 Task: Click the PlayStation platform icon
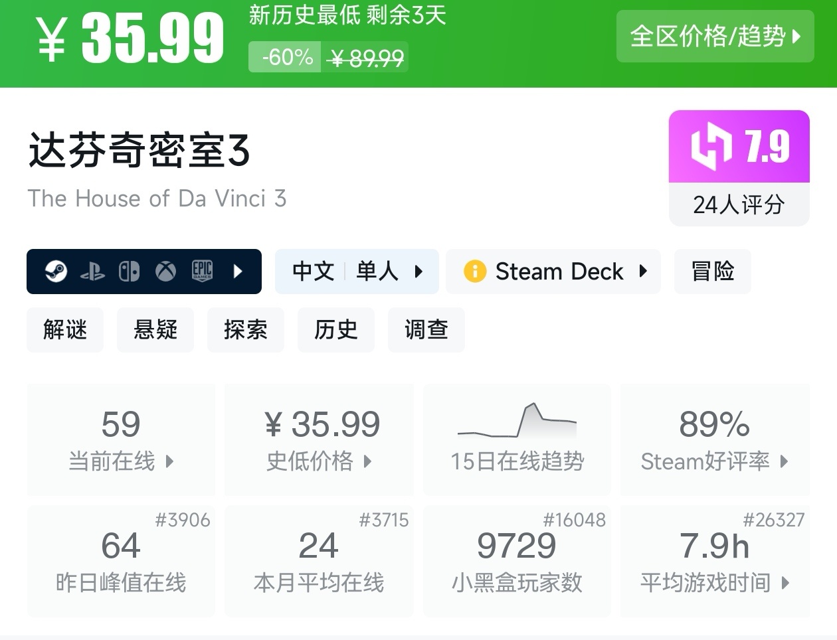click(x=92, y=271)
